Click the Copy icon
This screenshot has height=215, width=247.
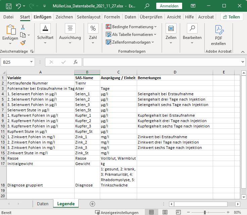point(23,35)
